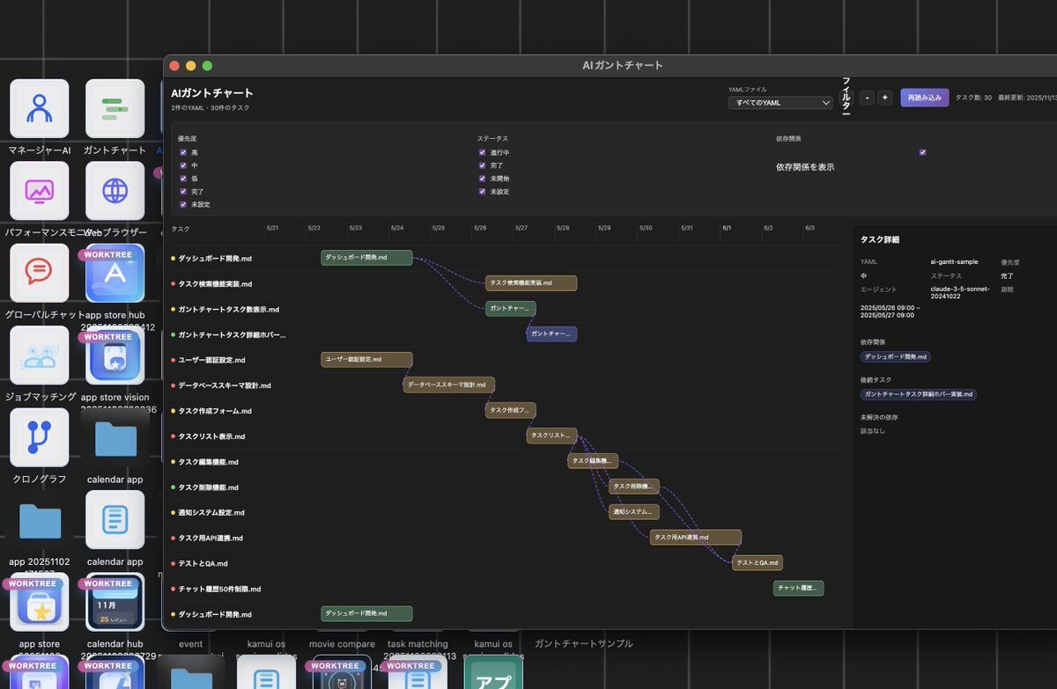
Task: Open the パフォーマンスモニター icon
Action: (39, 191)
